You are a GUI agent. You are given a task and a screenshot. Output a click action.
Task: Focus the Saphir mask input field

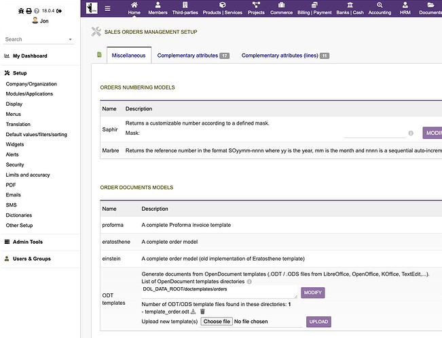click(x=375, y=133)
